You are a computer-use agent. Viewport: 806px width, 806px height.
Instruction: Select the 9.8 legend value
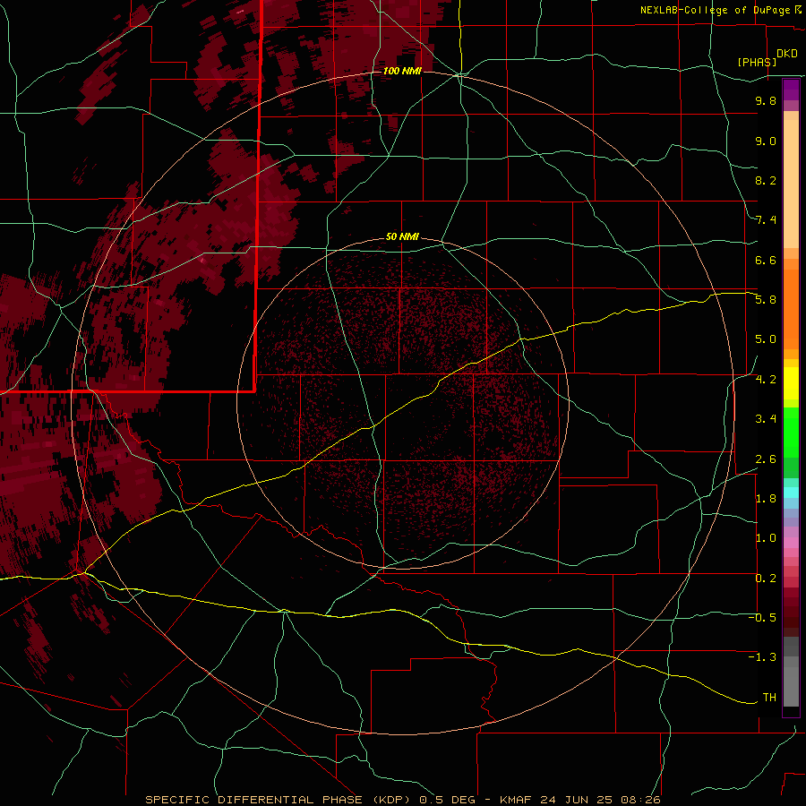coord(766,100)
